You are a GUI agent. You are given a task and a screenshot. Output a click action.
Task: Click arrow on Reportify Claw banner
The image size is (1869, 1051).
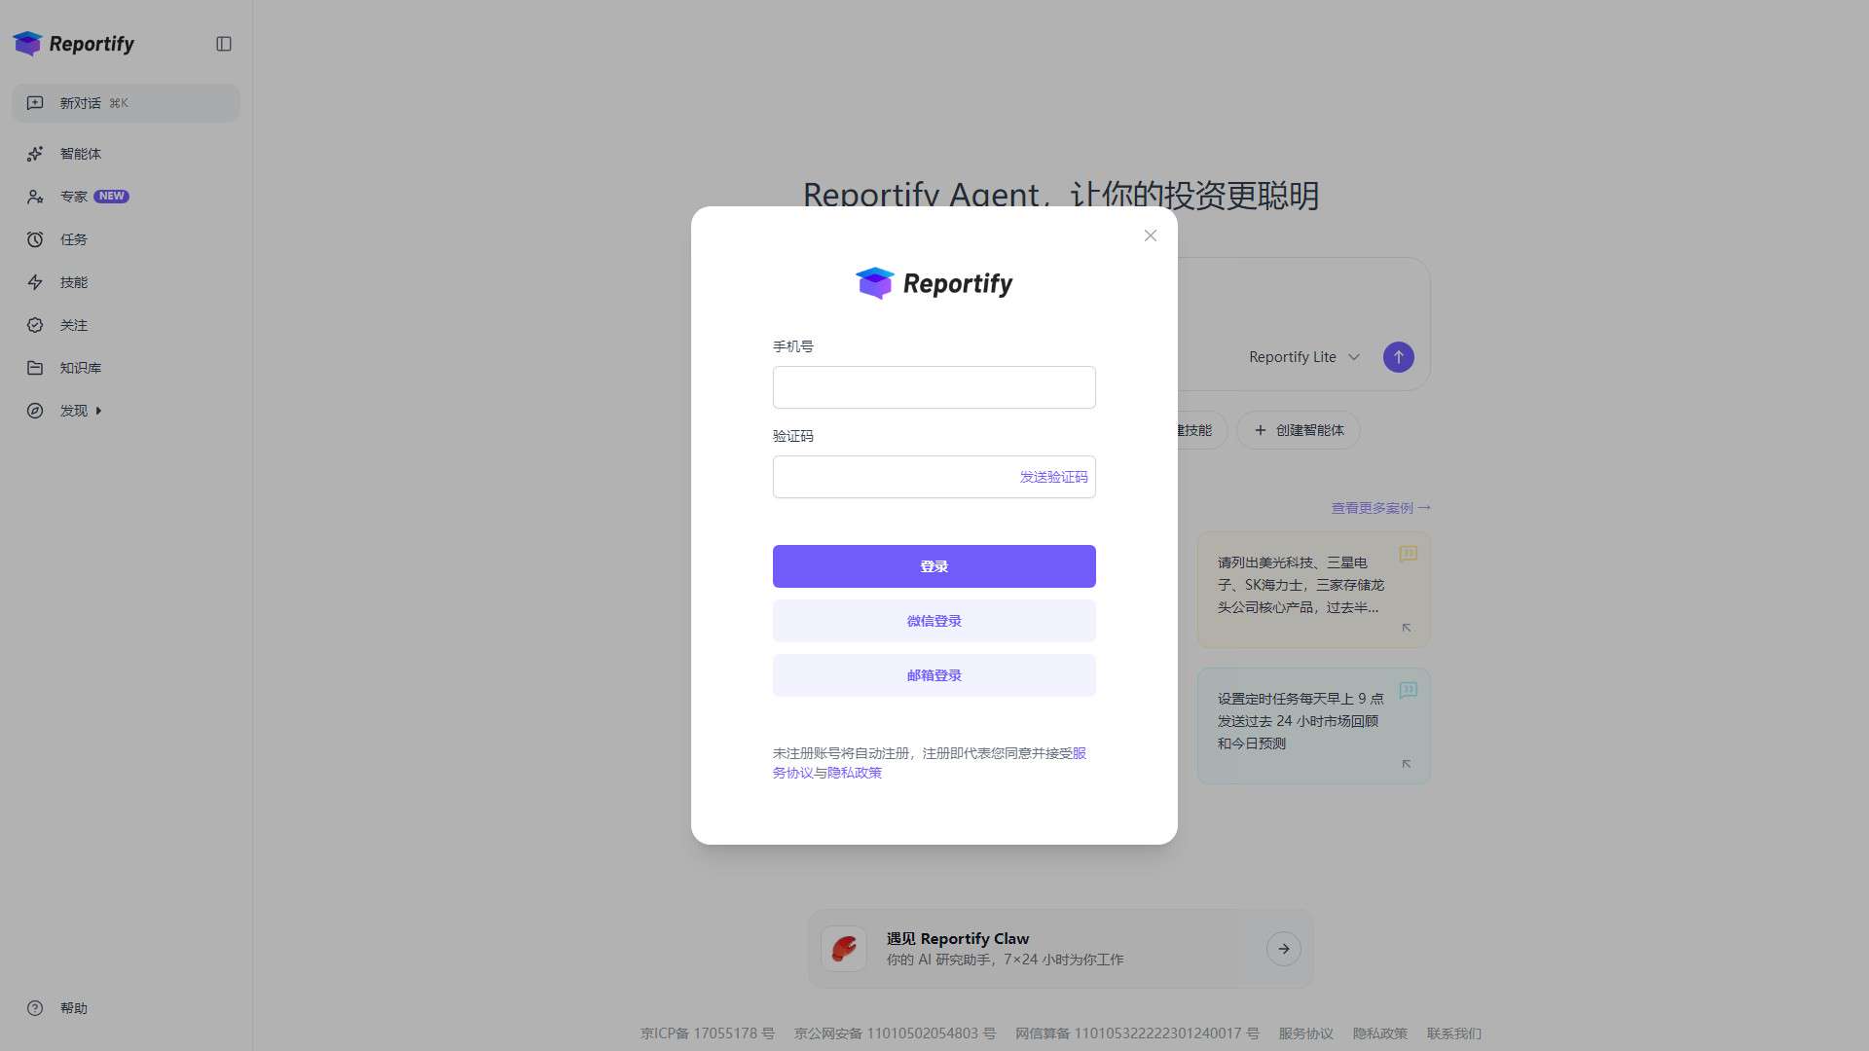point(1284,949)
